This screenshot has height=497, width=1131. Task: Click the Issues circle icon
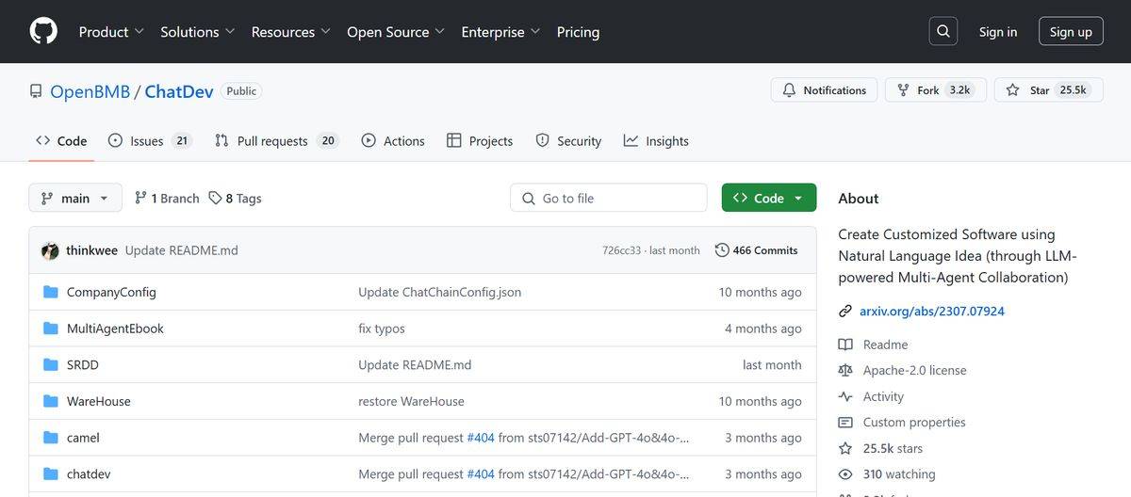click(x=115, y=140)
